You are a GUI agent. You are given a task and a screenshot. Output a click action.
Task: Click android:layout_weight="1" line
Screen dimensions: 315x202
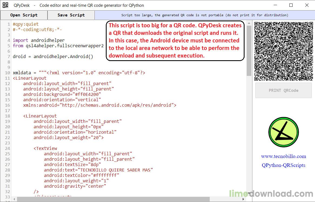coord(76,181)
